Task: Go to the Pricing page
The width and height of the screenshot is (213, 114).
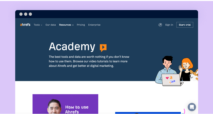Action: point(81,25)
